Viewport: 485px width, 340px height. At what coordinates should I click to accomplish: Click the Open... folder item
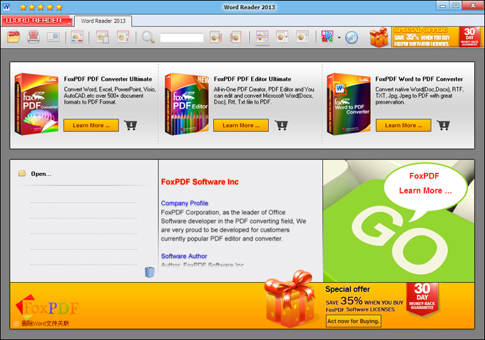(41, 174)
